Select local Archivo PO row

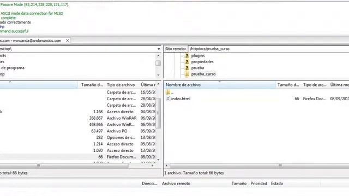78,131
